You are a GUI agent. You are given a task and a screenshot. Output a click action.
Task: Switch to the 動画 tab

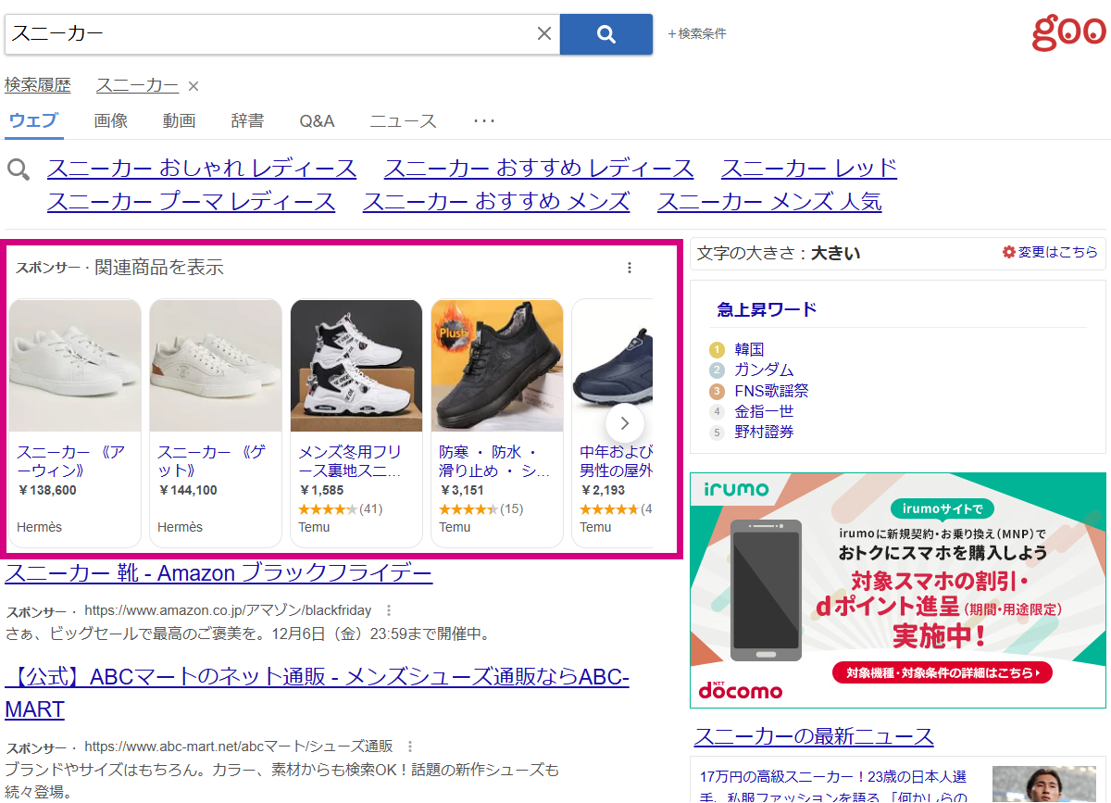[180, 120]
